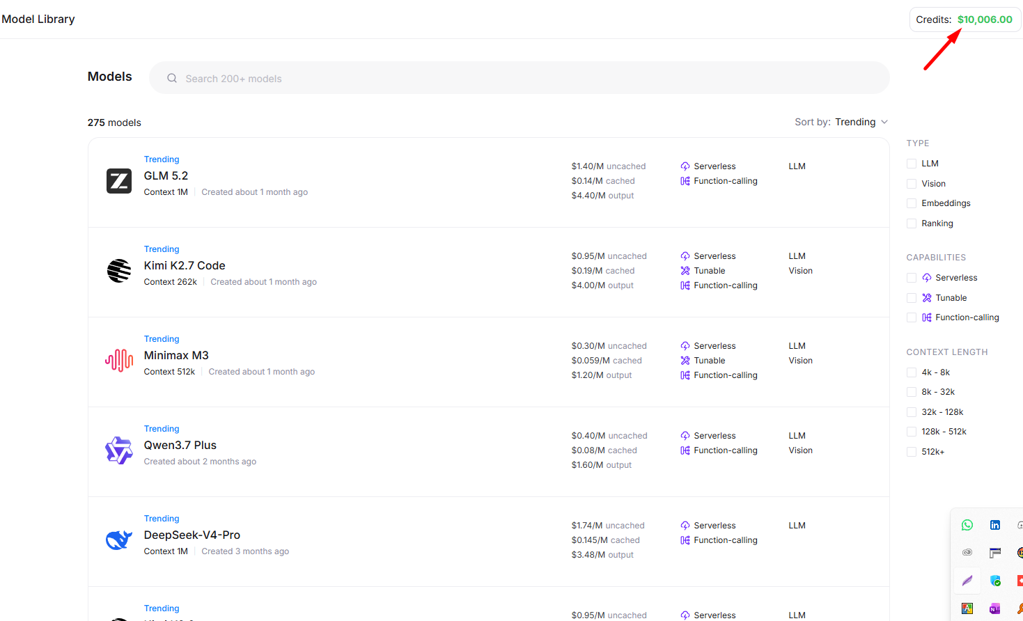Click the $4.40/M output price

click(603, 196)
